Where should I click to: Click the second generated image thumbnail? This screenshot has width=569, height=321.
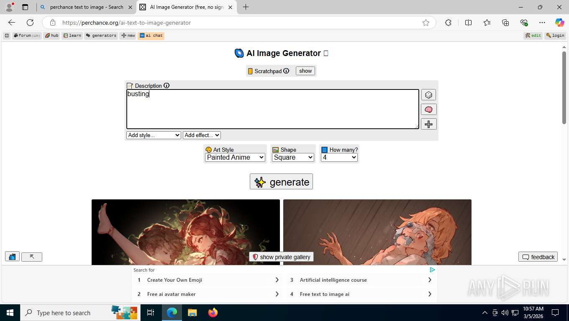coord(377,232)
